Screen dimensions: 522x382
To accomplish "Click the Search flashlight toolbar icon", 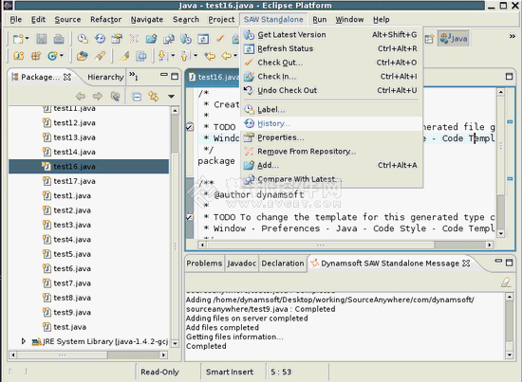I will click(x=100, y=56).
